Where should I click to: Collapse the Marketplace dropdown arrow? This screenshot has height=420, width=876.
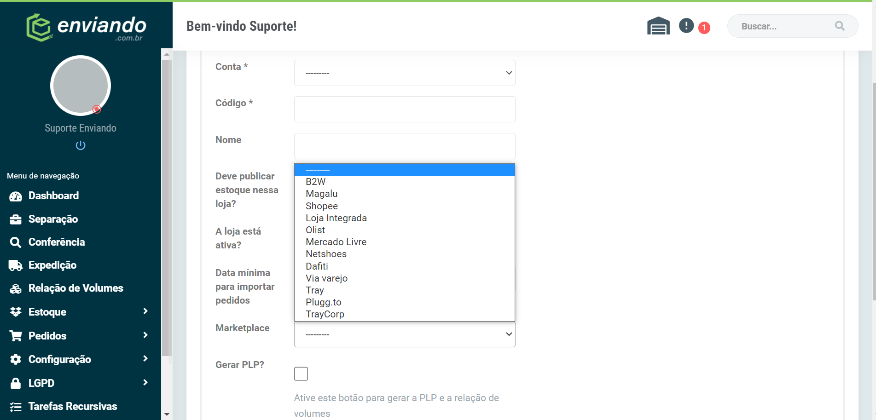tap(509, 334)
